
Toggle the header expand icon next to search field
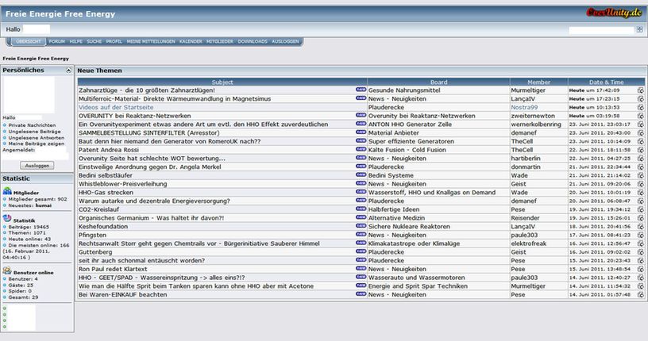pyautogui.click(x=639, y=29)
